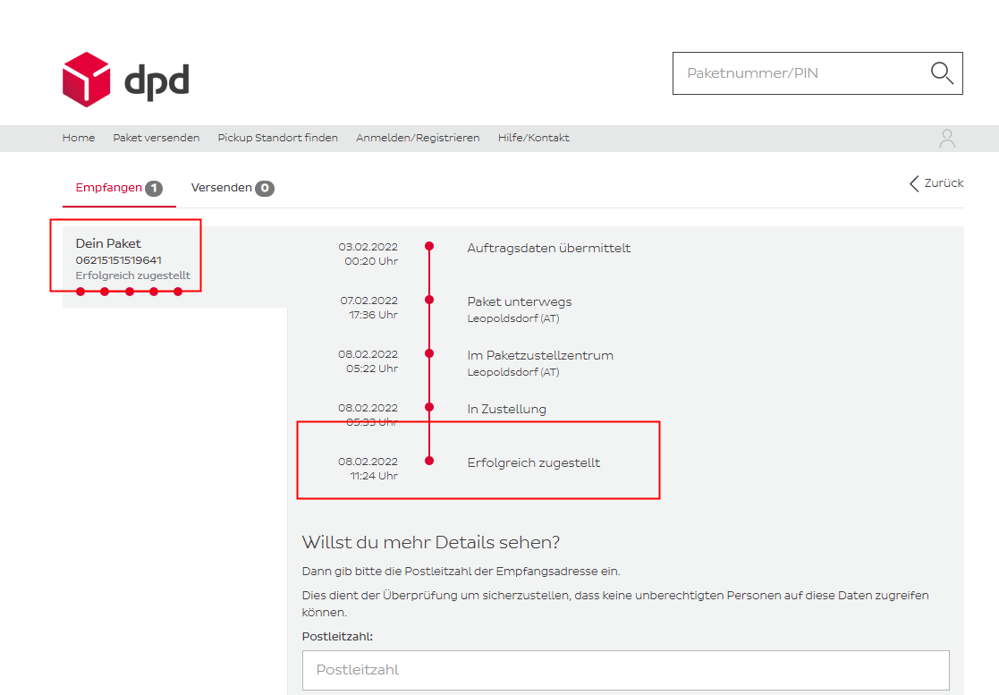Open the user profile icon
This screenshot has width=999, height=695.
coord(947,139)
